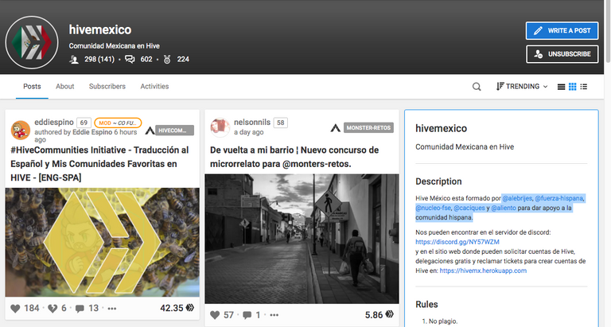Click the Ecency logo beside MONSTER-RETOS tag
Viewport: 611px width, 327px height.
point(336,128)
